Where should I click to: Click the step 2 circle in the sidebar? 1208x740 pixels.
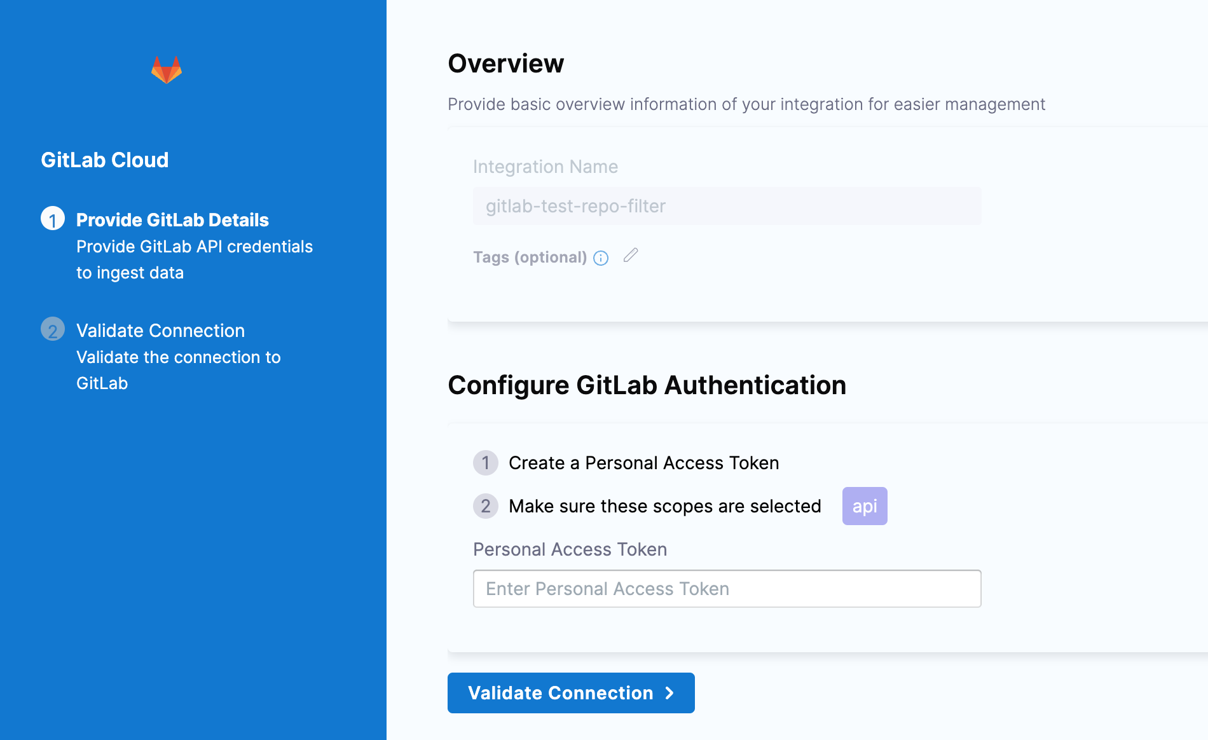[x=53, y=329]
